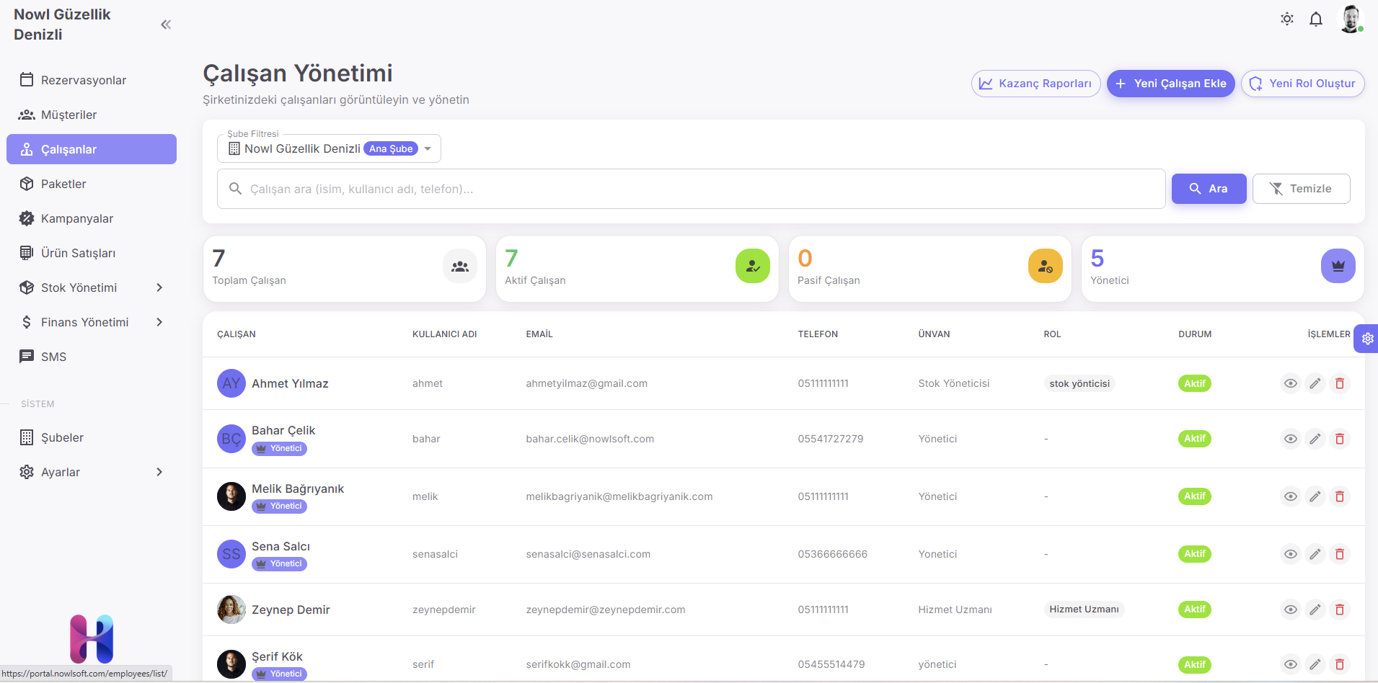Open notifications bell icon
1378x683 pixels.
tap(1315, 19)
